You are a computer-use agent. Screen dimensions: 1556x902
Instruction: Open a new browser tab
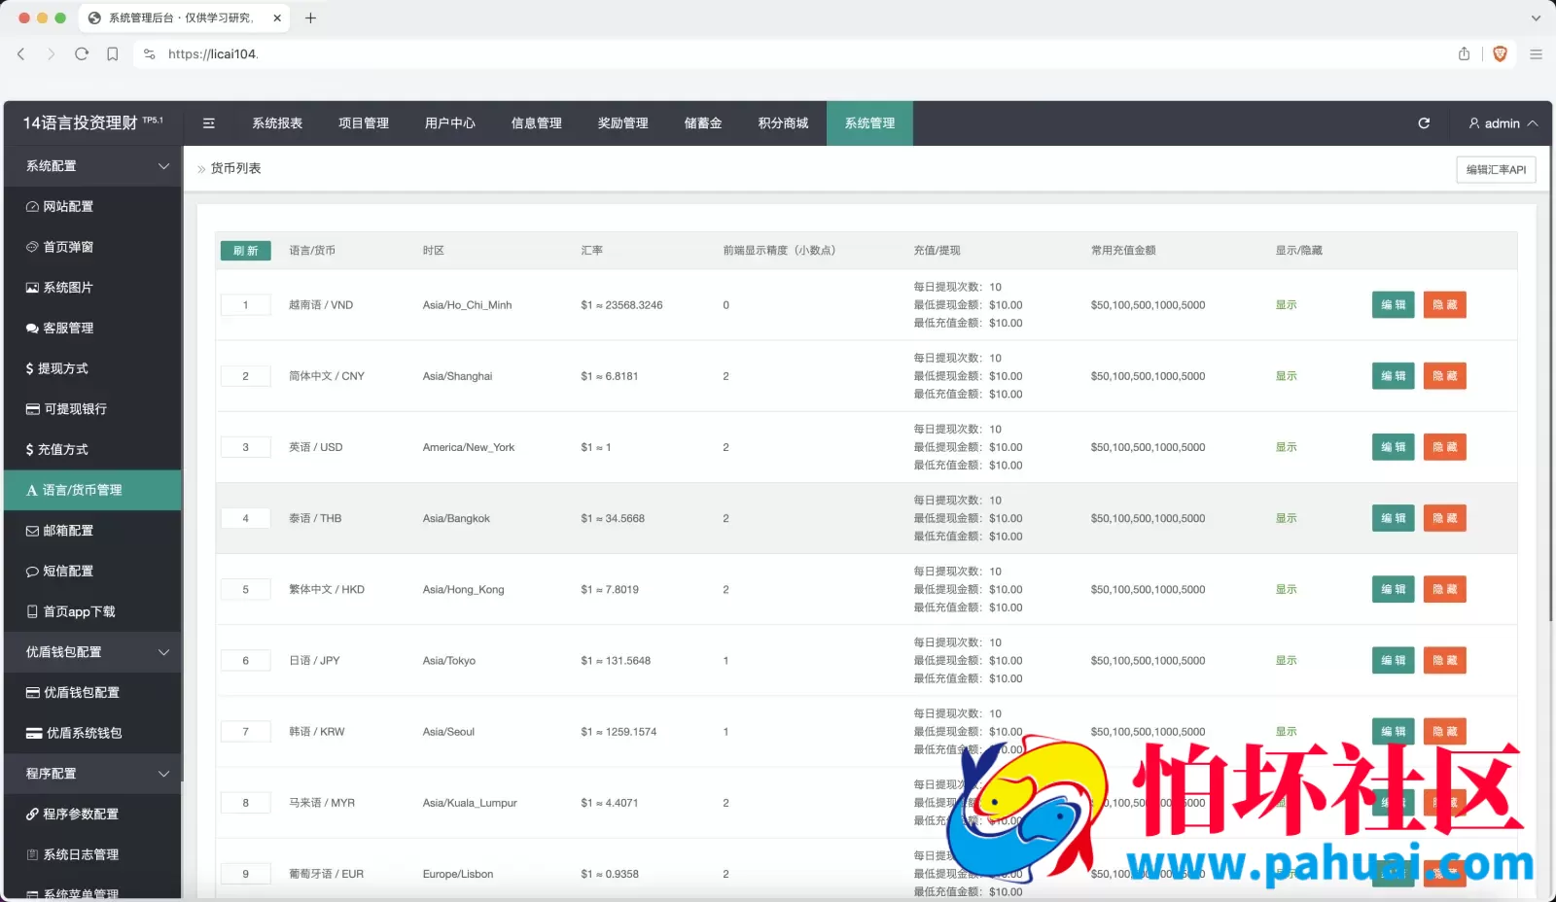310,17
